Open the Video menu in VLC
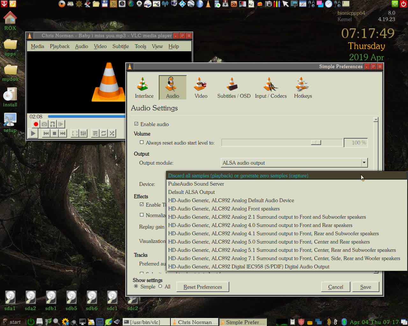408x326 pixels. click(x=100, y=46)
